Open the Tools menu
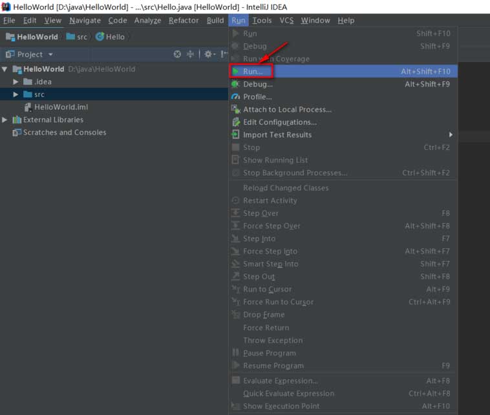This screenshot has height=415, width=490. (262, 20)
